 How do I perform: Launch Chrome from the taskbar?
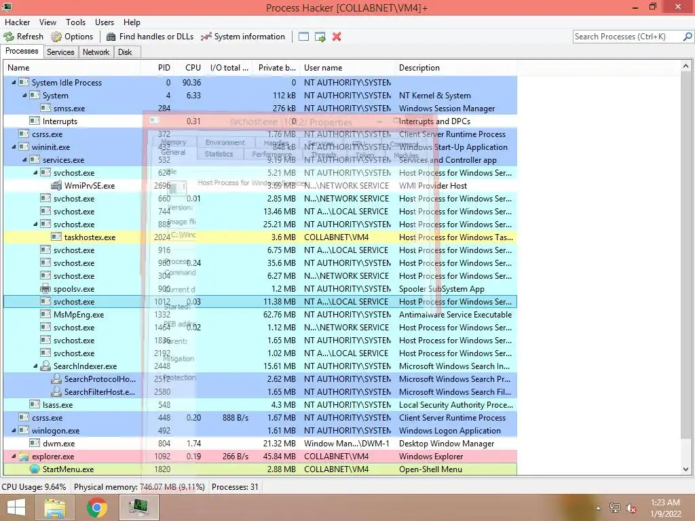(x=96, y=507)
